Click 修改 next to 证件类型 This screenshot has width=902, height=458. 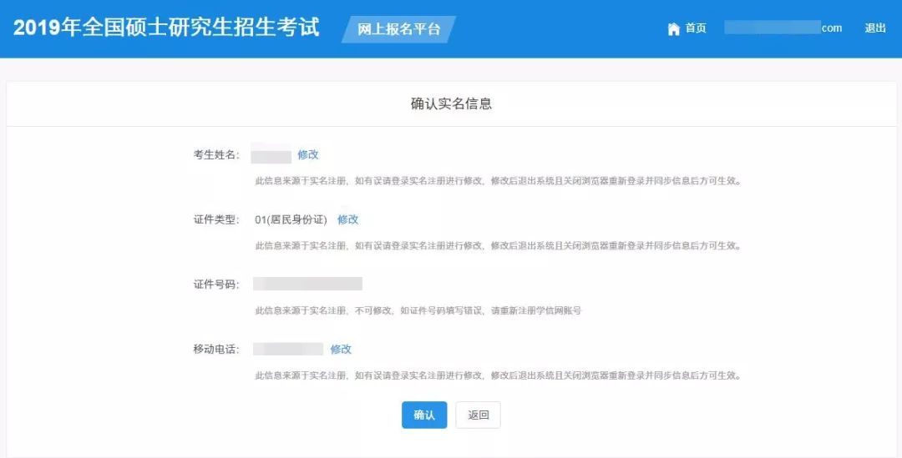tap(347, 219)
